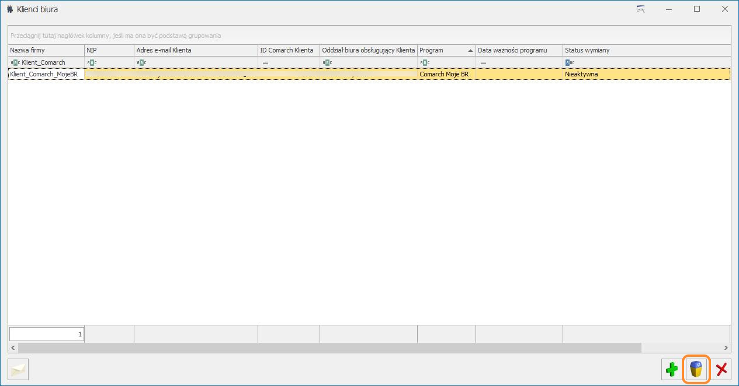Open filter condition icon in Nazwa firmy column
The height and width of the screenshot is (386, 739).
point(15,62)
